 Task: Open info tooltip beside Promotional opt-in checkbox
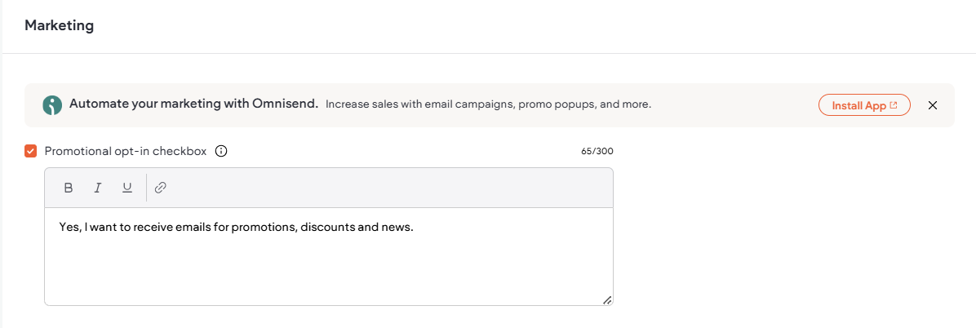(220, 151)
